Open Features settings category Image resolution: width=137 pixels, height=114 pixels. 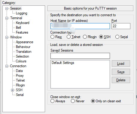(22, 32)
